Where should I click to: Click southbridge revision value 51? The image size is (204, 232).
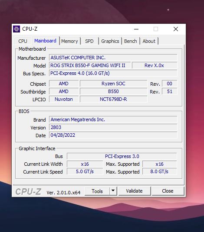pyautogui.click(x=169, y=91)
